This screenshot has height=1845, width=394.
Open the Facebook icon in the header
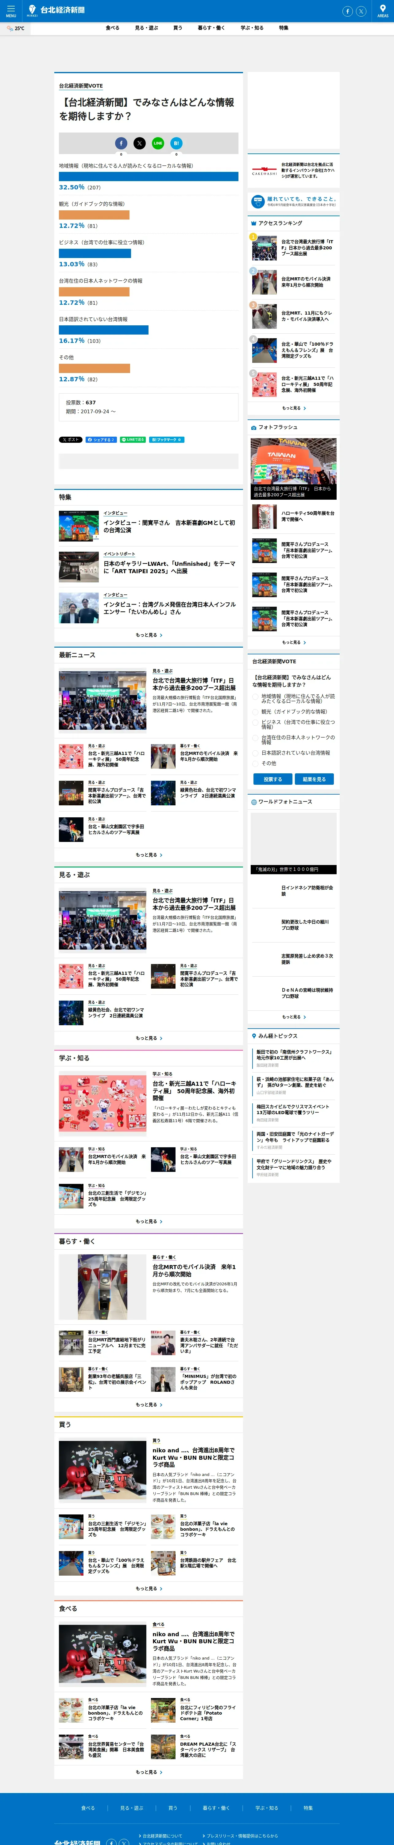[x=348, y=11]
